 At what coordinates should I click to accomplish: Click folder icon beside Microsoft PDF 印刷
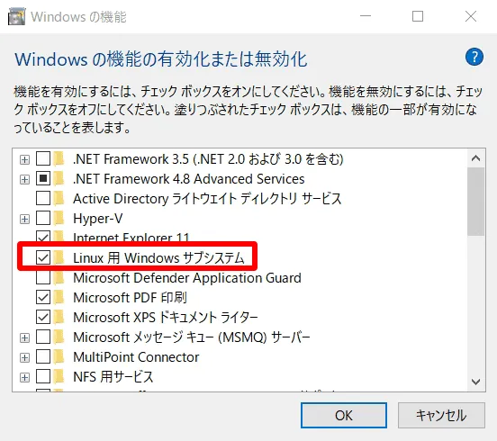pos(59,297)
